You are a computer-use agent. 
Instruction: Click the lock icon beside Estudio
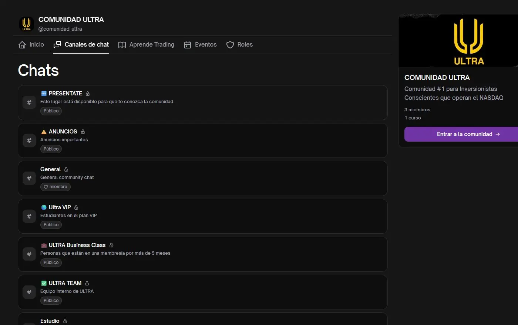pos(65,321)
